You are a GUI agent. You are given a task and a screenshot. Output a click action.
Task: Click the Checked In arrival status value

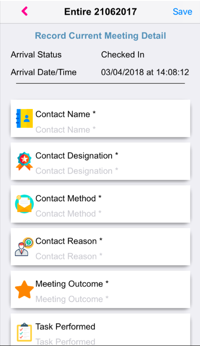click(x=123, y=55)
